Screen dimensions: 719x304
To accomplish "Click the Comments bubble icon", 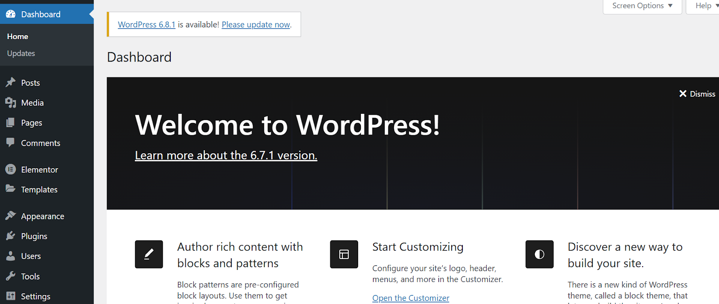I will click(x=11, y=143).
